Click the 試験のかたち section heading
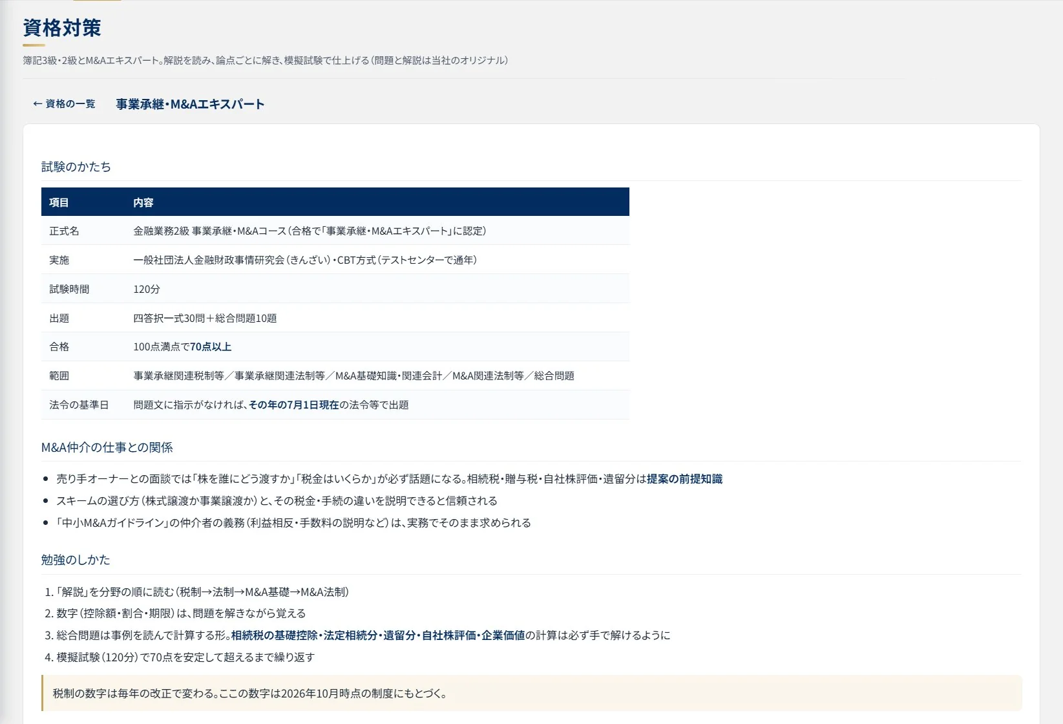Viewport: 1063px width, 724px height. point(76,167)
